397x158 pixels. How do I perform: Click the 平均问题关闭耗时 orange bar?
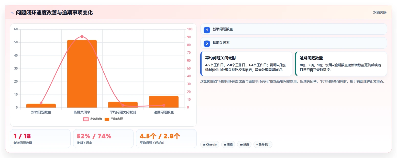[123, 105]
